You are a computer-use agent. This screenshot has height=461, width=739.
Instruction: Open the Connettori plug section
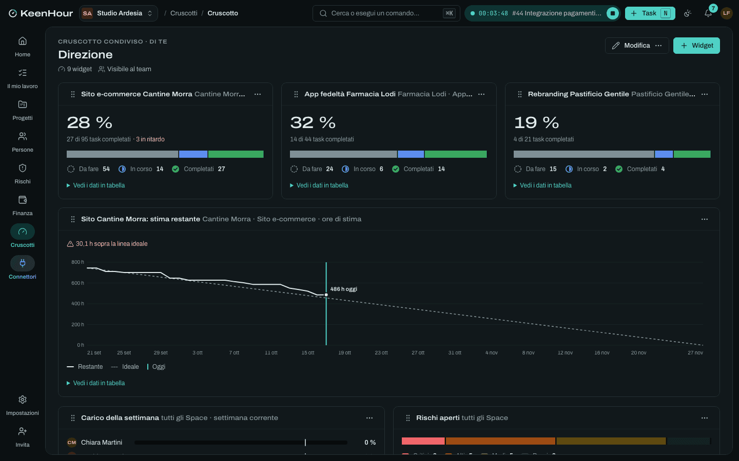click(x=23, y=268)
